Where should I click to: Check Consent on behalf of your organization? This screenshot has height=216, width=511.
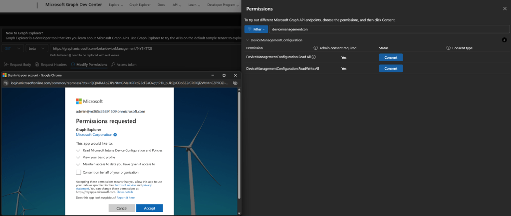[x=78, y=172]
